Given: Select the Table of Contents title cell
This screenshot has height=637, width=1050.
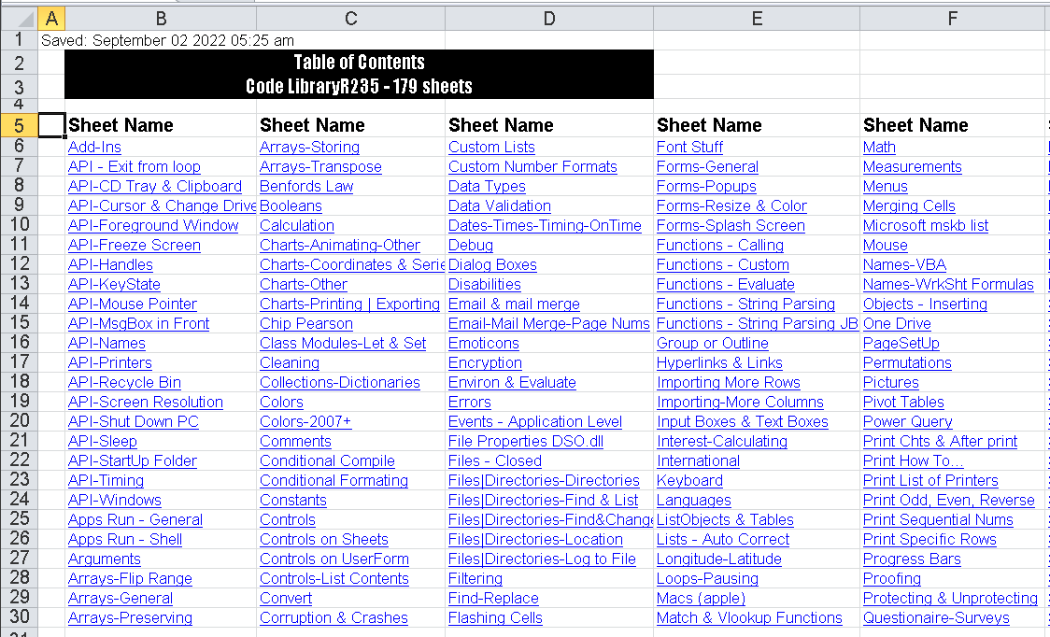Looking at the screenshot, I should [x=359, y=63].
